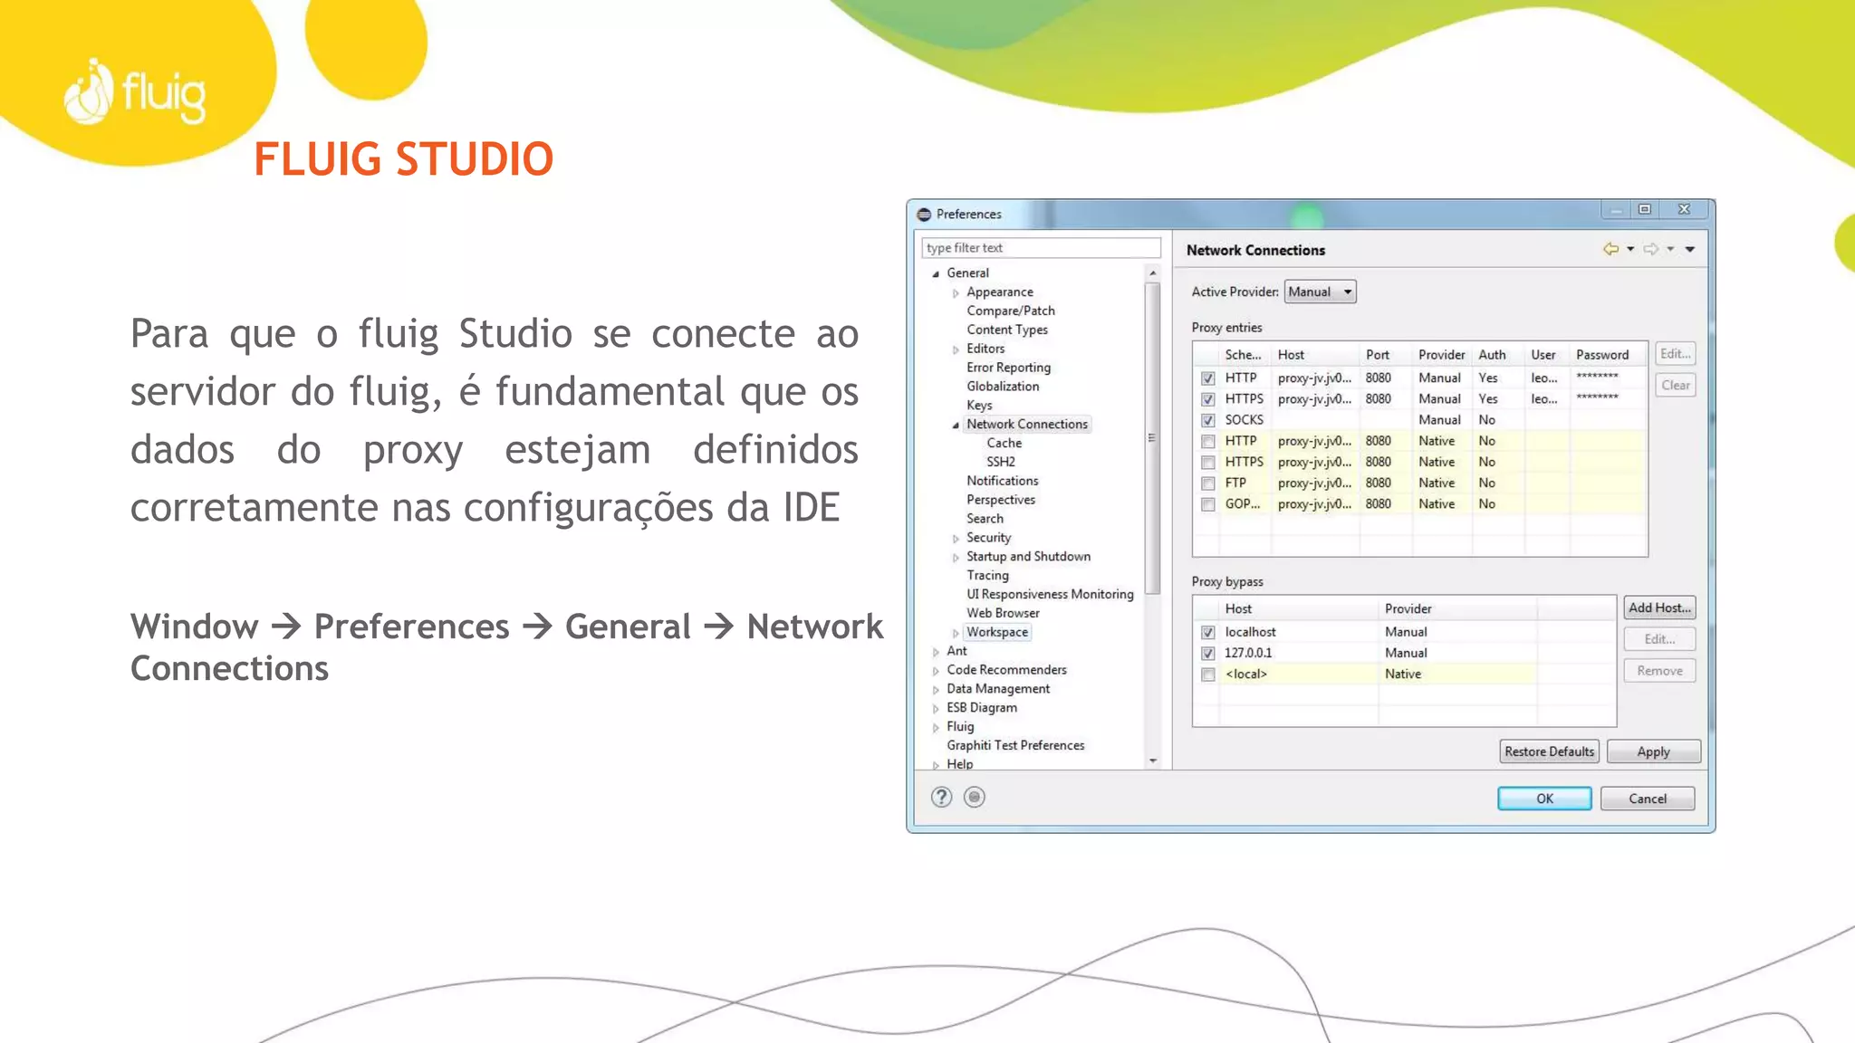Toggle the GOP... Native proxy checkbox
The height and width of the screenshot is (1043, 1855).
click(x=1208, y=504)
